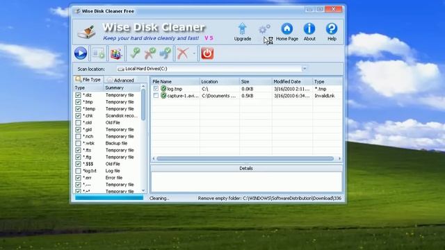
Task: Sort by Modified Date column header
Action: point(292,82)
